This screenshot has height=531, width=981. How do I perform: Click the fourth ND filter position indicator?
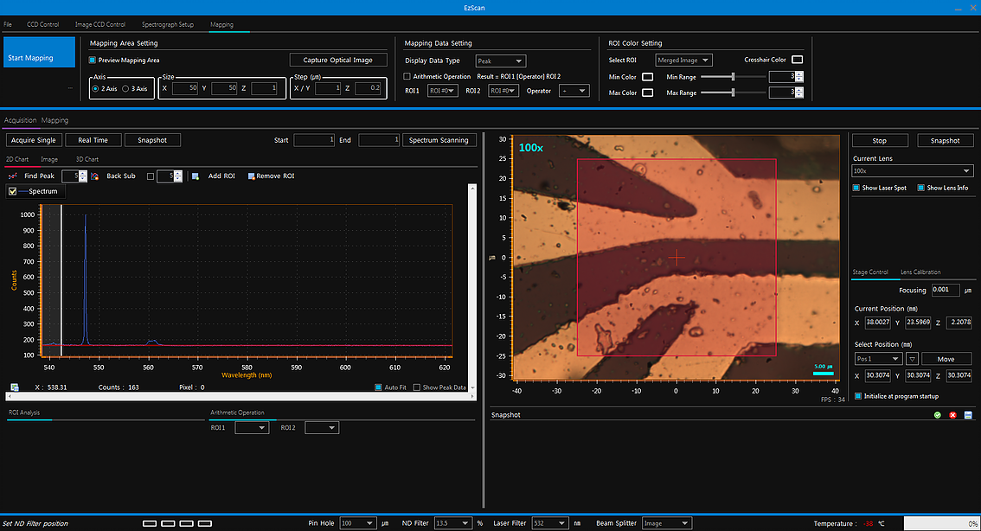pos(204,523)
